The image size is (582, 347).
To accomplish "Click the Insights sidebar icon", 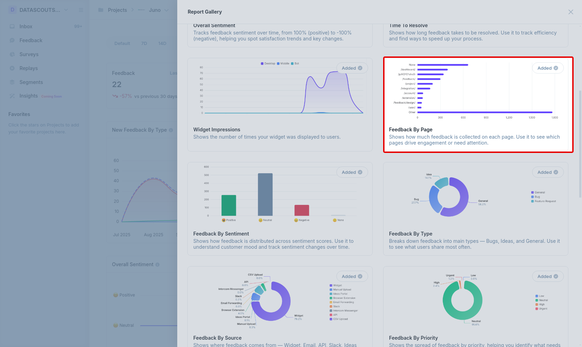I will (x=12, y=96).
